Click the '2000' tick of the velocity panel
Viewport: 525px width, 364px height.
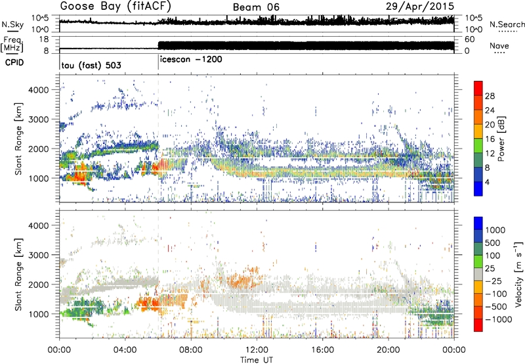(39, 284)
